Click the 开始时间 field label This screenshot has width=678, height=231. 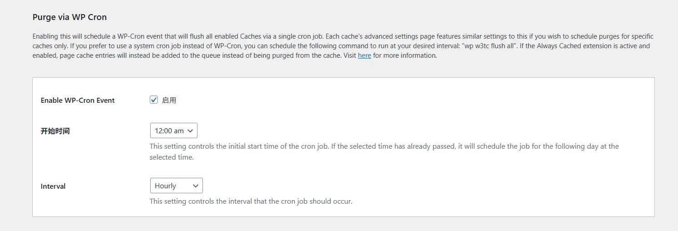[x=55, y=131]
